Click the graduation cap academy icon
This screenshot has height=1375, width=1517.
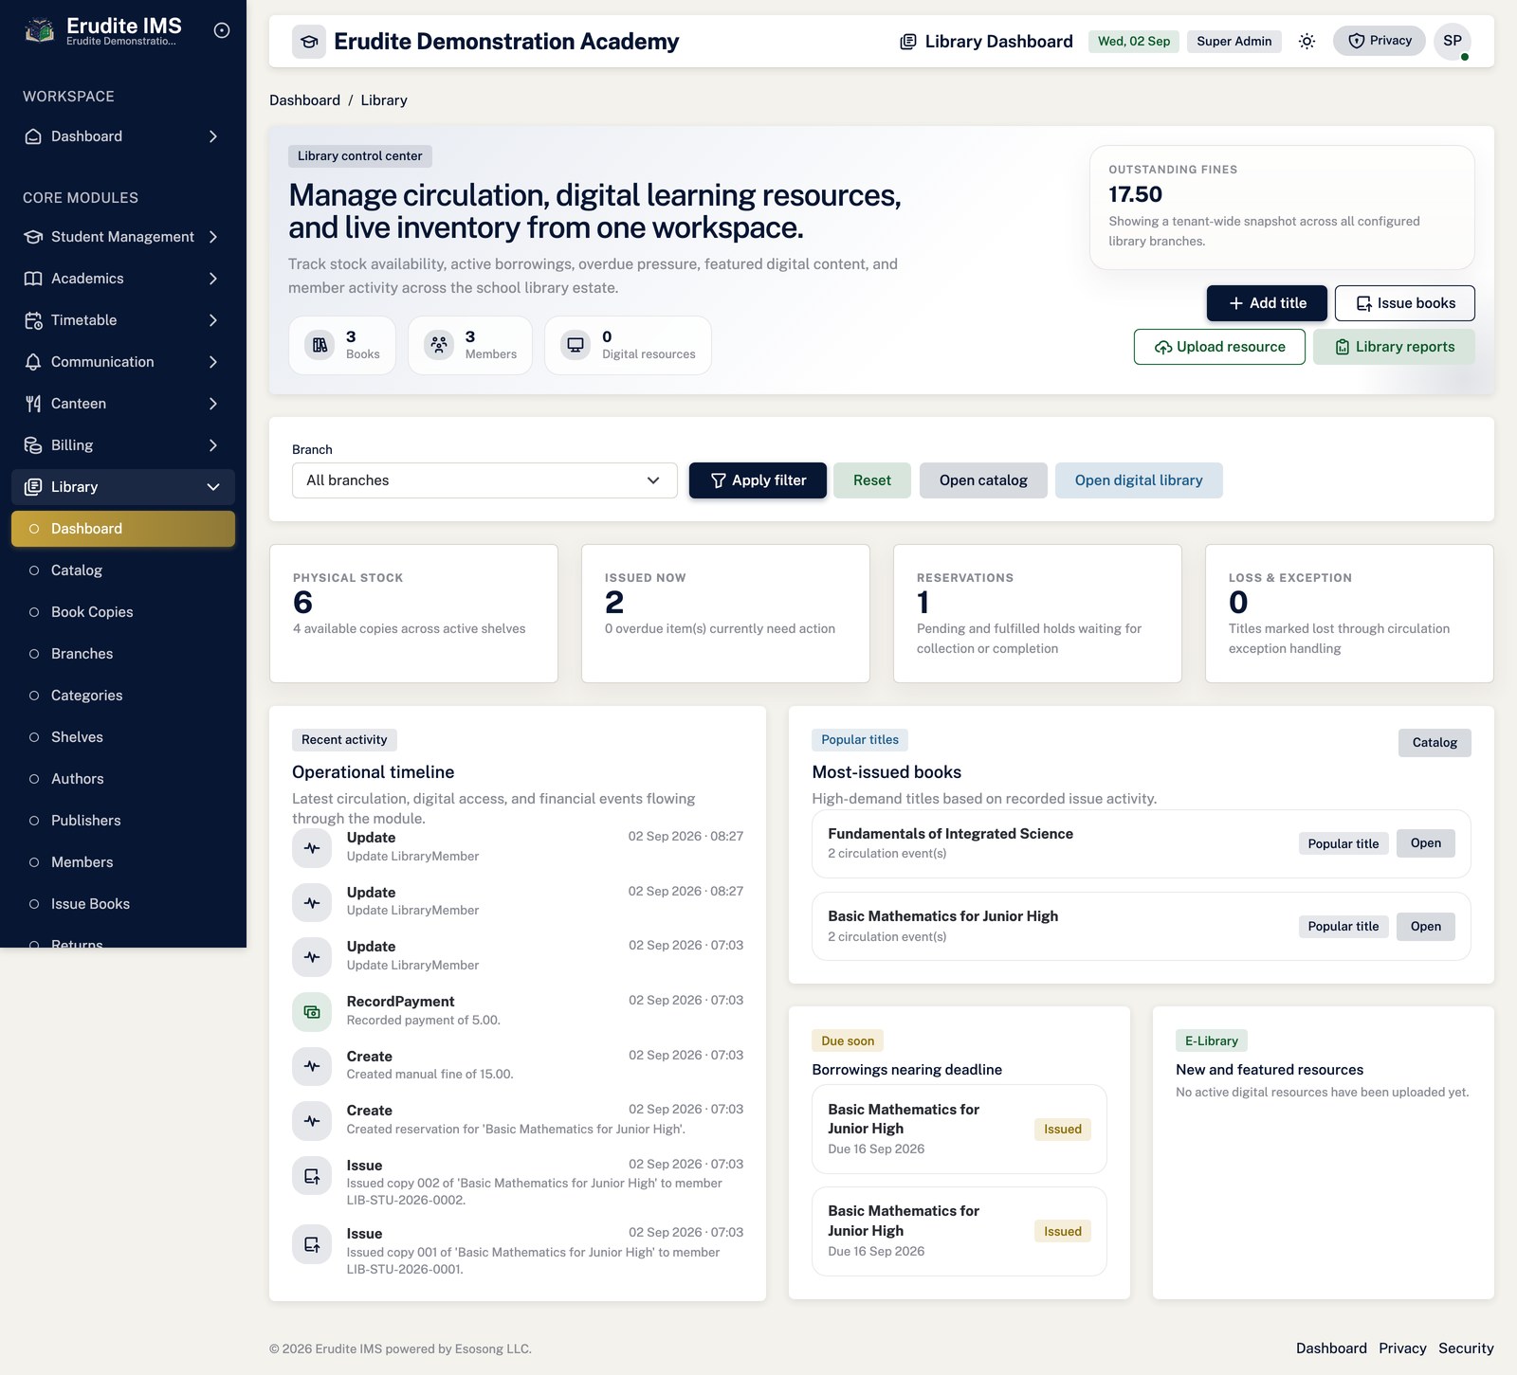pos(309,42)
